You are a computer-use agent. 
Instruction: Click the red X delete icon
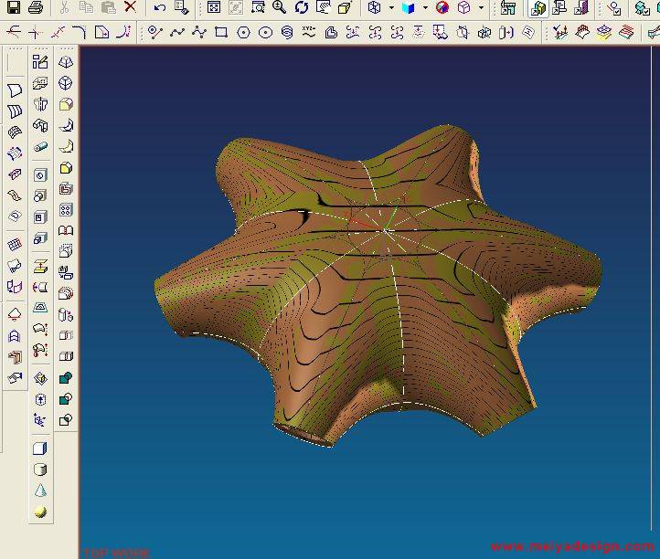point(130,7)
